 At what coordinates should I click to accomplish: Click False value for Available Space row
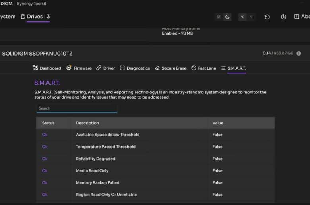217,135
